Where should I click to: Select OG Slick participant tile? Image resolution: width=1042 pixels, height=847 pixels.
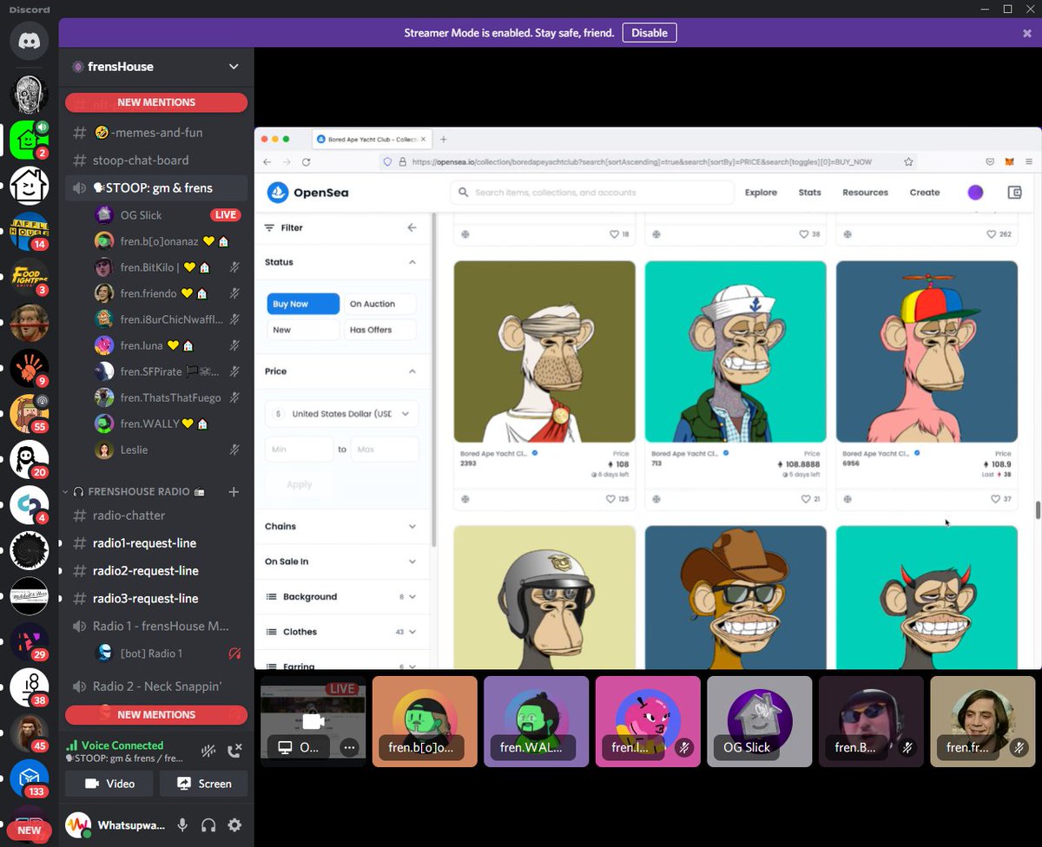click(x=760, y=722)
